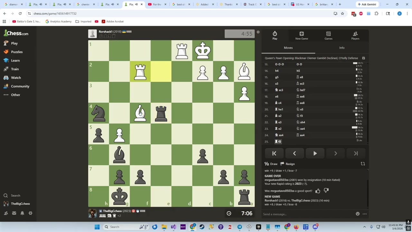
Task: Open the Watch section in sidebar
Action: point(12,78)
